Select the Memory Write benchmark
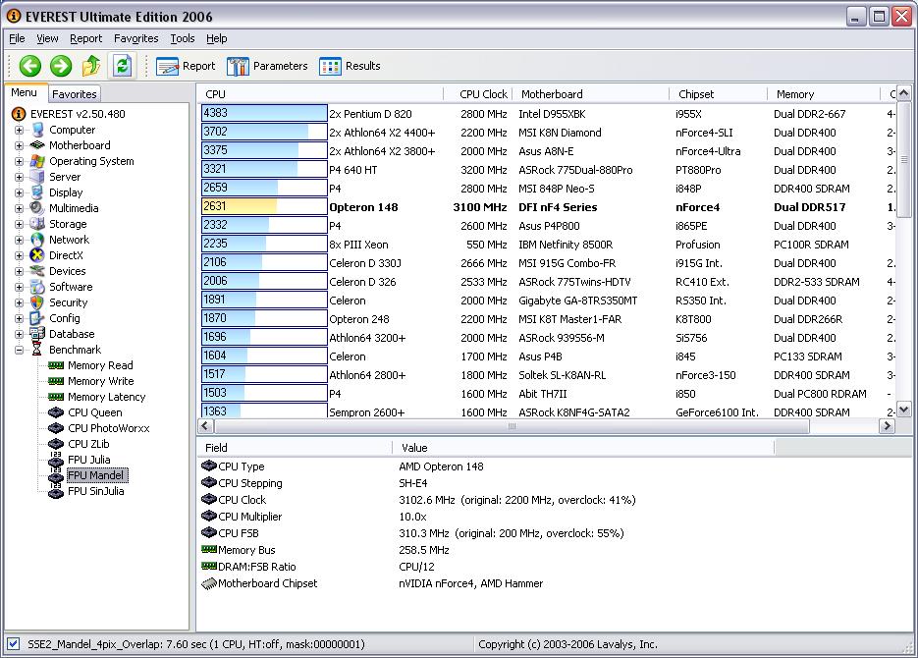 101,381
